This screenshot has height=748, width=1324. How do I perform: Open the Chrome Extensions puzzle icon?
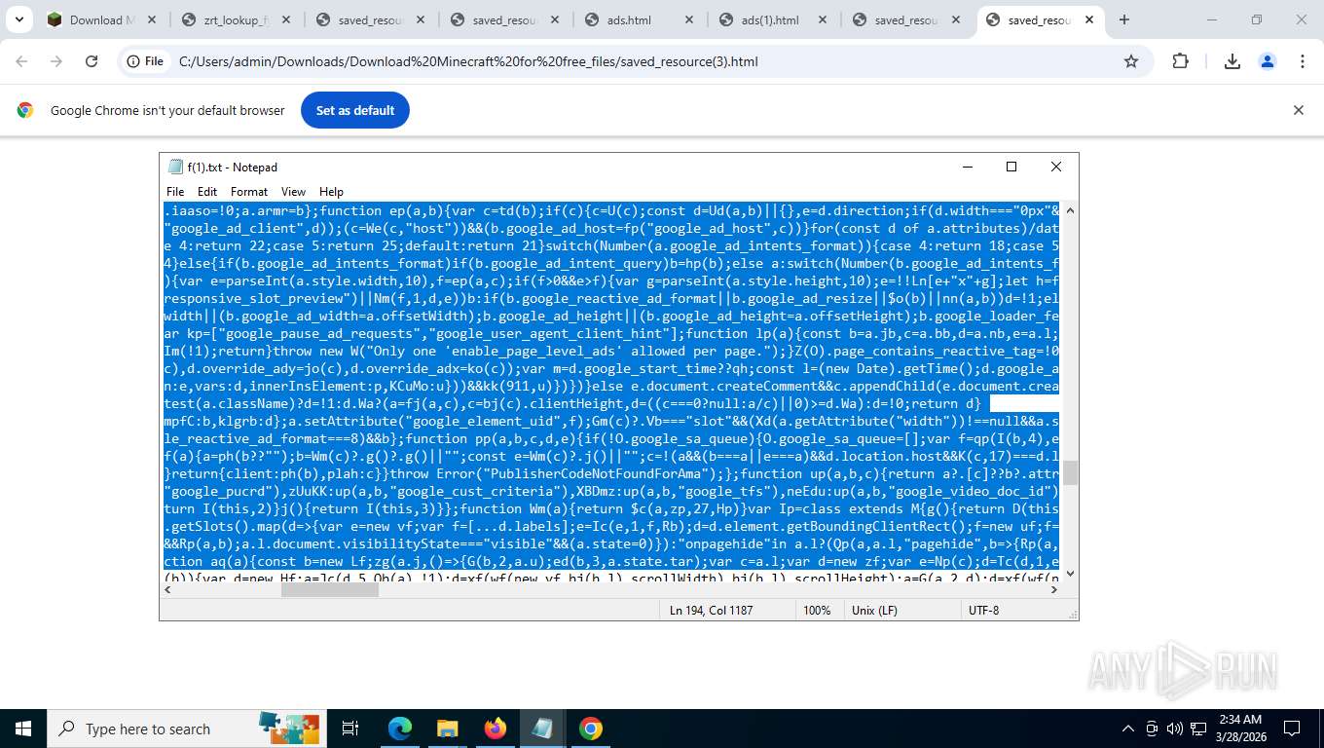click(x=1180, y=61)
